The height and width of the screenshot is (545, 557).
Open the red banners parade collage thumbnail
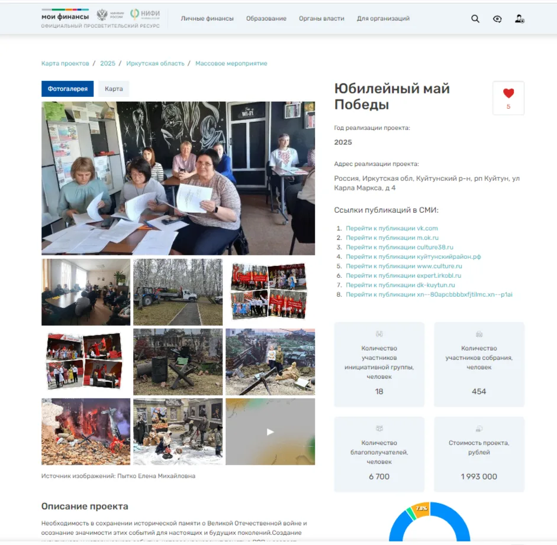tap(270, 292)
